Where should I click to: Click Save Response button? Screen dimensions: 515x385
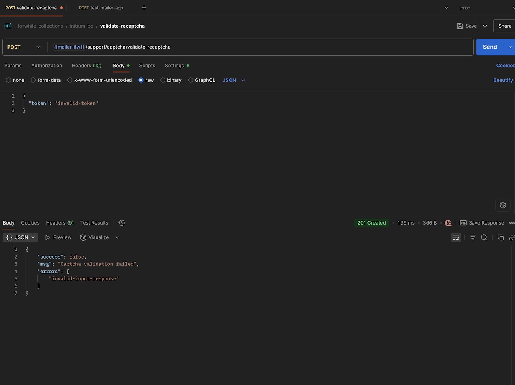482,223
